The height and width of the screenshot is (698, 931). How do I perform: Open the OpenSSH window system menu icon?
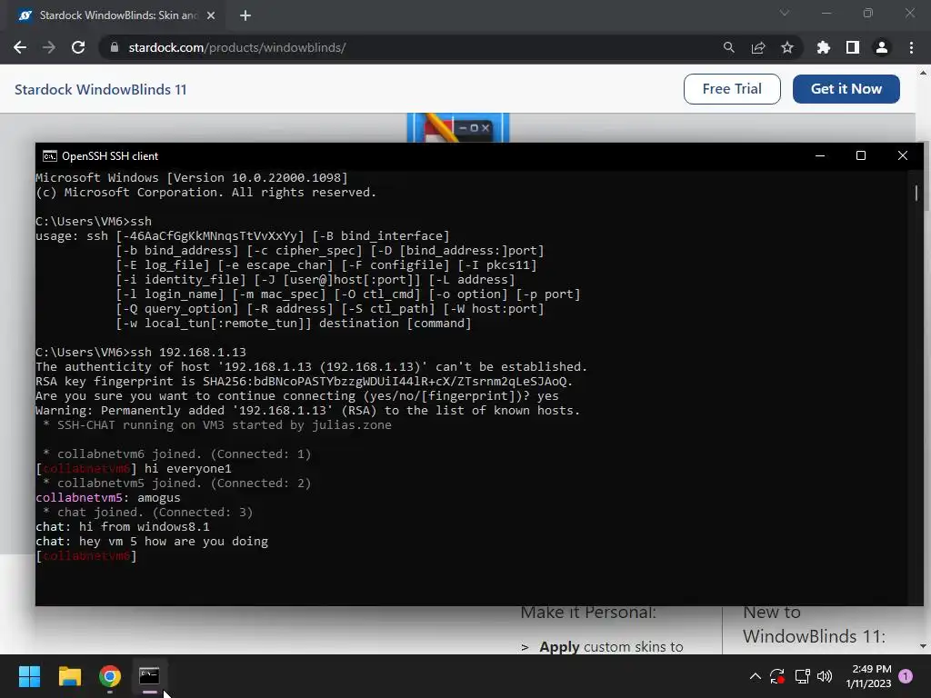coord(50,156)
